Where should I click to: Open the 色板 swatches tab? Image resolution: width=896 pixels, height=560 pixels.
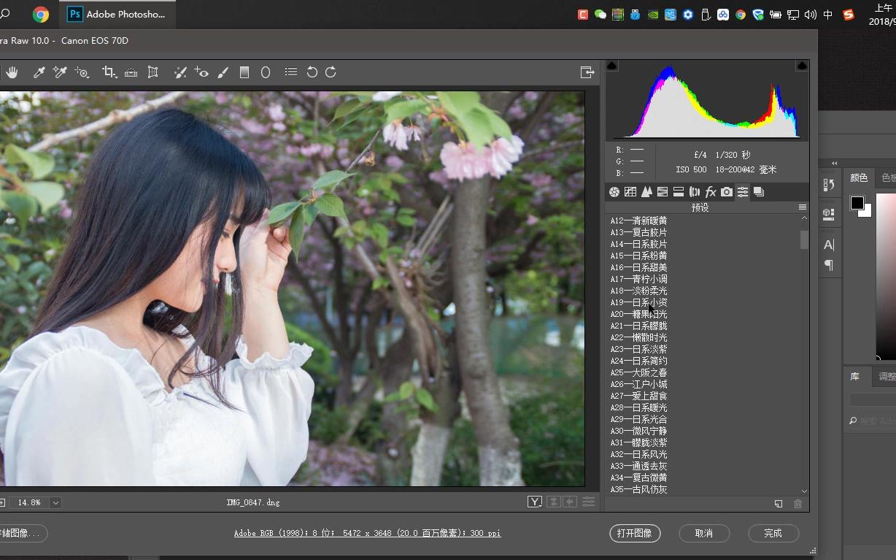pos(887,177)
